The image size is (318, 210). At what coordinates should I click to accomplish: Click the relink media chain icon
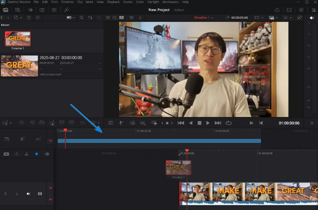(x=38, y=18)
